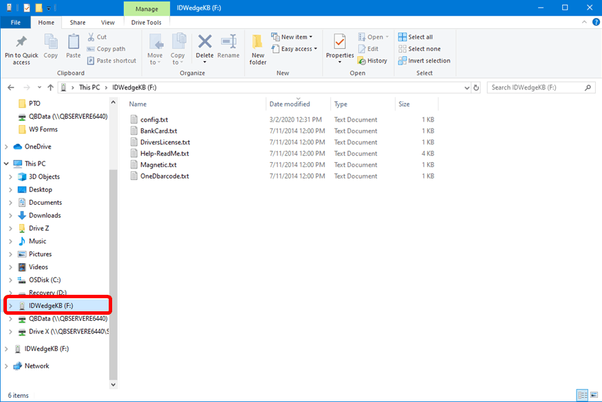Open the File menu tab
This screenshot has width=602, height=402.
click(x=16, y=22)
